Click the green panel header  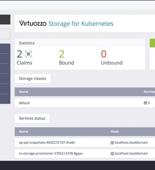(152, 43)
